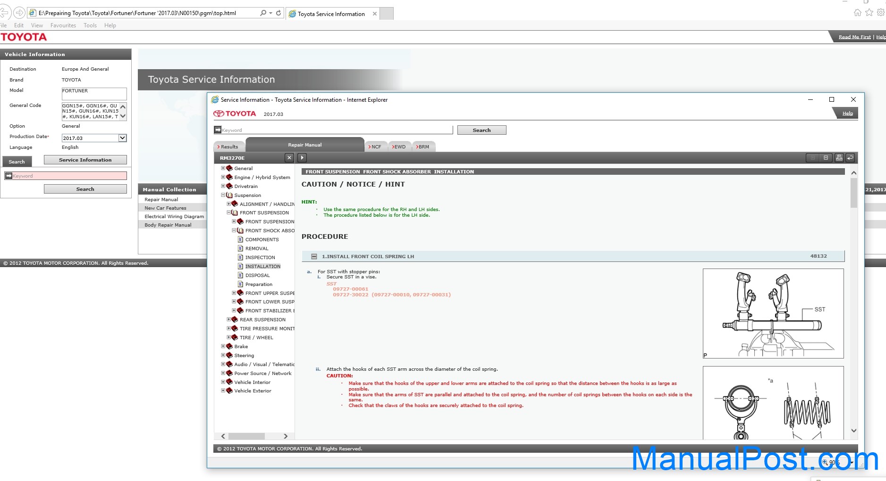Open the Help link in the popup

tap(848, 113)
